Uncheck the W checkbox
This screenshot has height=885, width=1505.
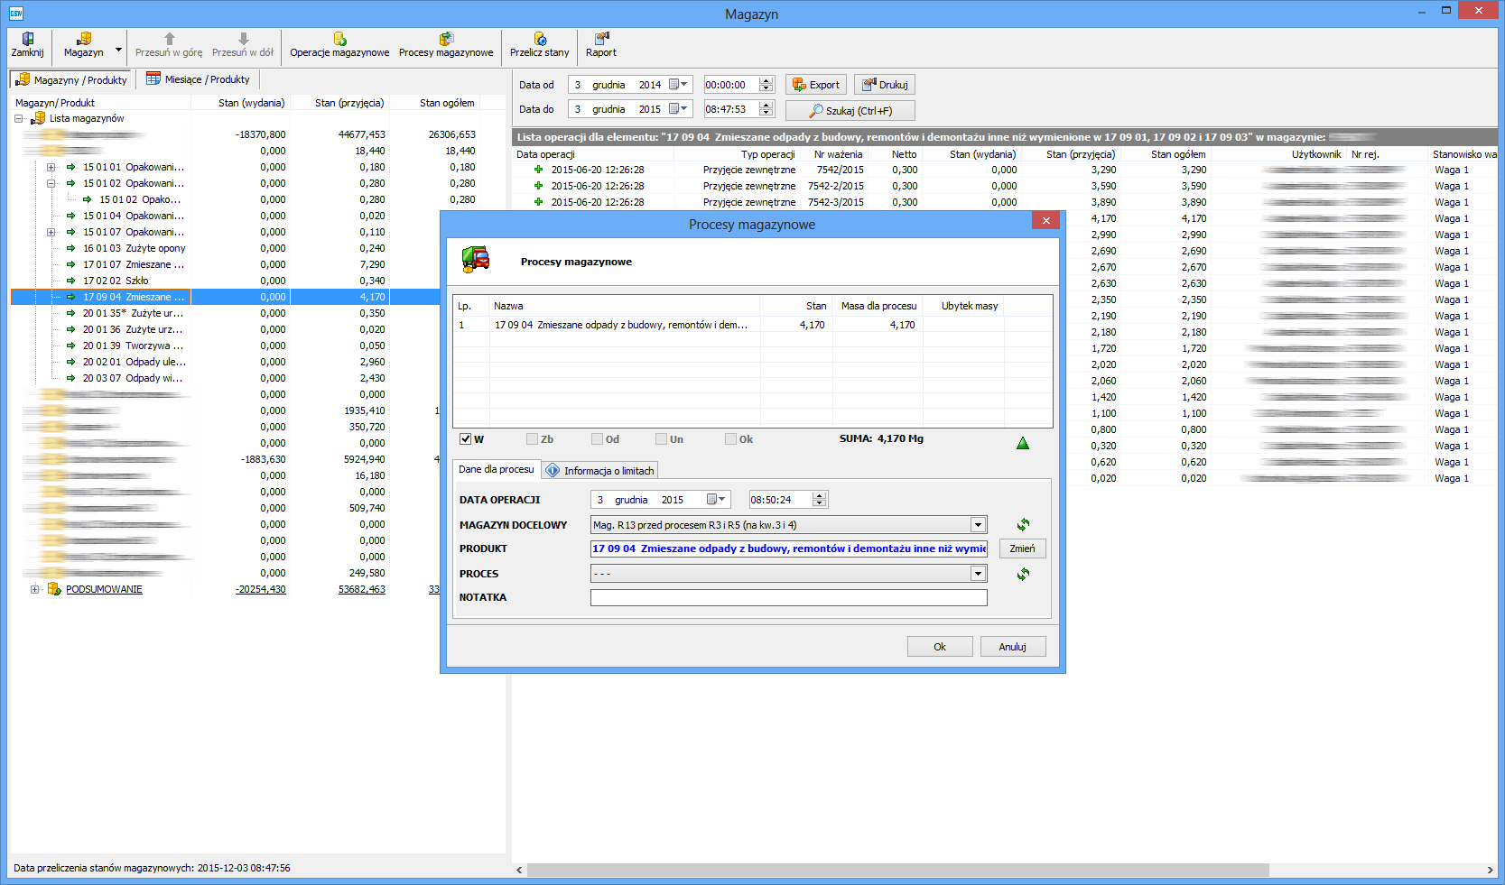466,439
